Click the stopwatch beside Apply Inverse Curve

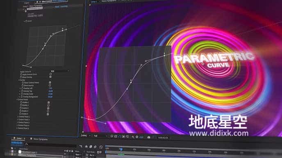point(21,75)
